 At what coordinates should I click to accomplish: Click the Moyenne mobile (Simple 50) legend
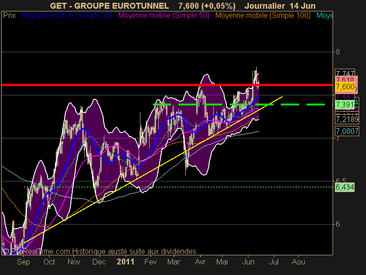click(x=164, y=16)
